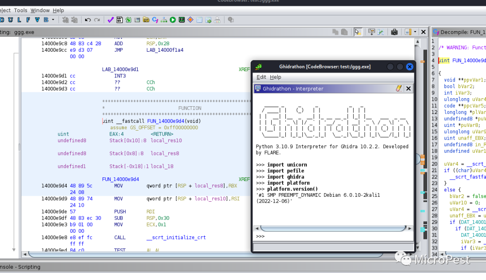Image resolution: width=486 pixels, height=280 pixels.
Task: Open the bookmark navigation dropdown arrow
Action: click(x=53, y=20)
